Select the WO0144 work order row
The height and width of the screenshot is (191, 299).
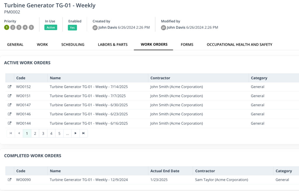(x=88, y=123)
